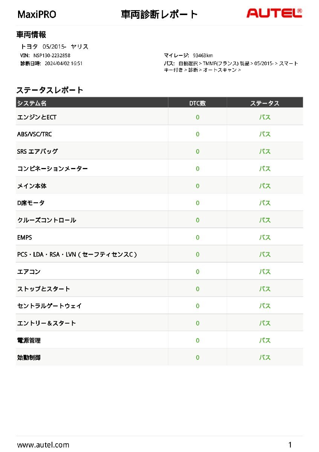The image size is (319, 452).
Task: Click the ステータス column header
Action: [265, 103]
